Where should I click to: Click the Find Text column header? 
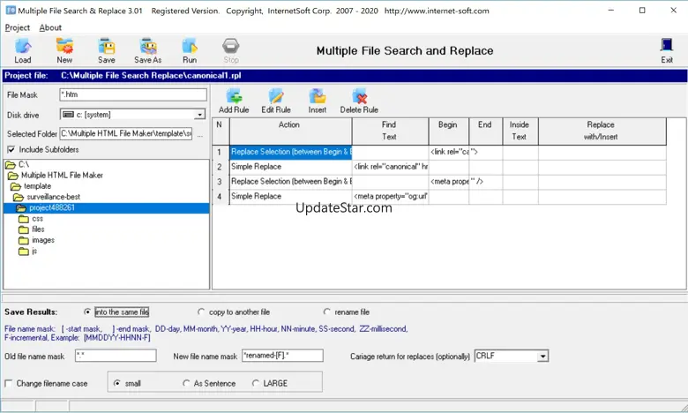click(390, 131)
